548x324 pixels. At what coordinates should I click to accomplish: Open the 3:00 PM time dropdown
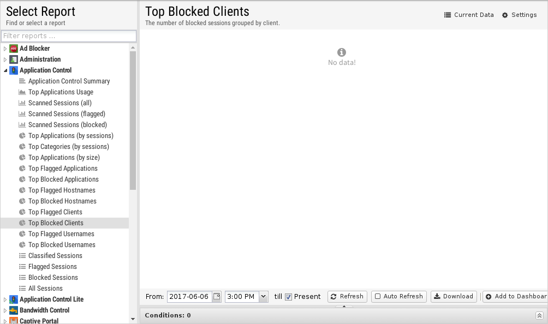(x=264, y=296)
